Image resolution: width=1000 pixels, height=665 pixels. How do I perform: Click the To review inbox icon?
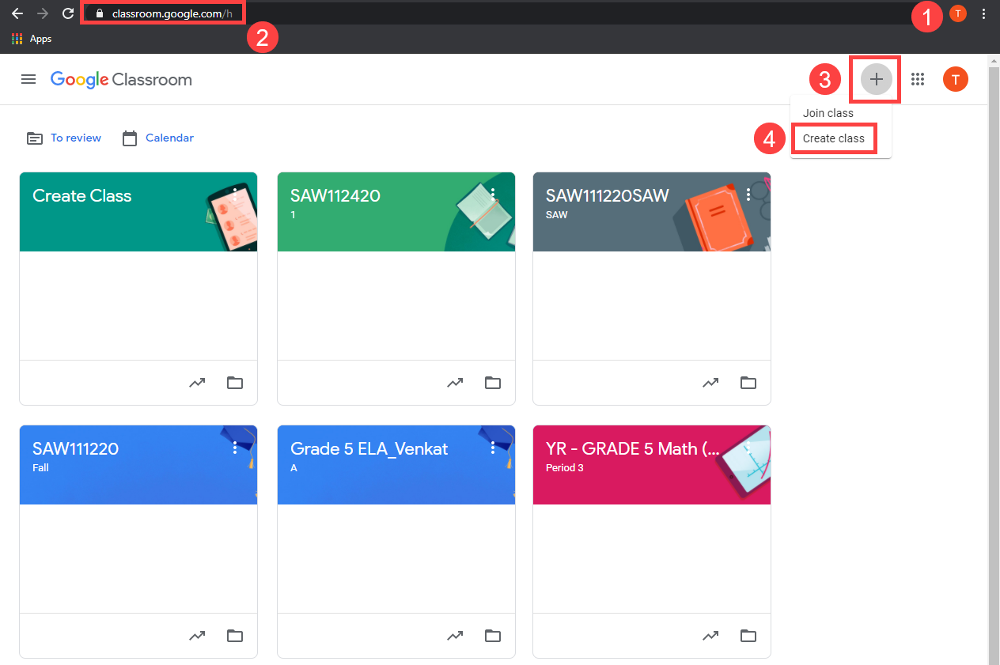pyautogui.click(x=35, y=138)
